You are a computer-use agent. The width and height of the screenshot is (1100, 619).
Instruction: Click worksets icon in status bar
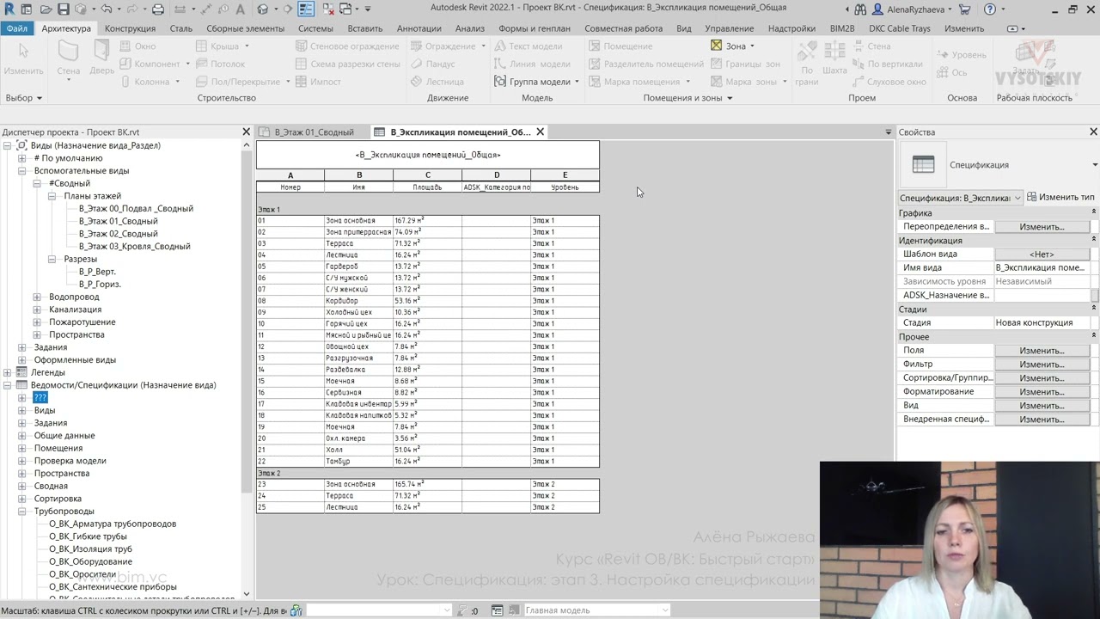(x=296, y=610)
